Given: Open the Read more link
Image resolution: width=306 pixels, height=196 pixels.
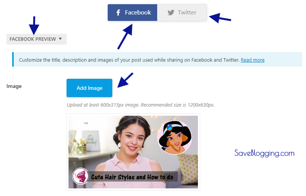Looking at the screenshot, I should pyautogui.click(x=253, y=60).
